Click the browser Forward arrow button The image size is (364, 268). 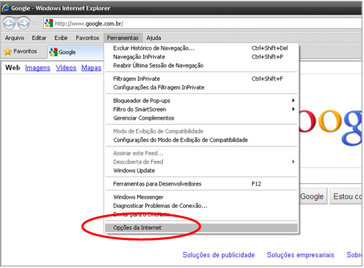pyautogui.click(x=24, y=24)
